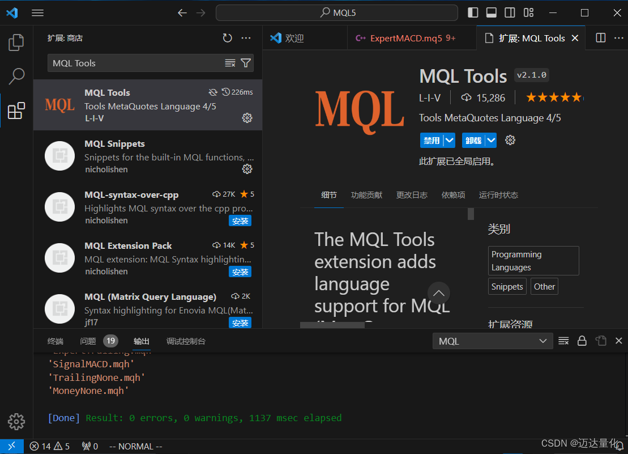Screen dimensions: 628x454
Task: Open output log in editor
Action: click(601, 341)
